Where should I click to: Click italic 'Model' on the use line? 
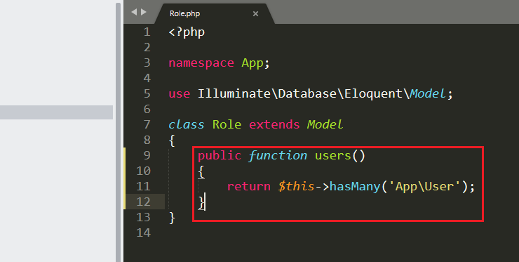click(x=428, y=94)
